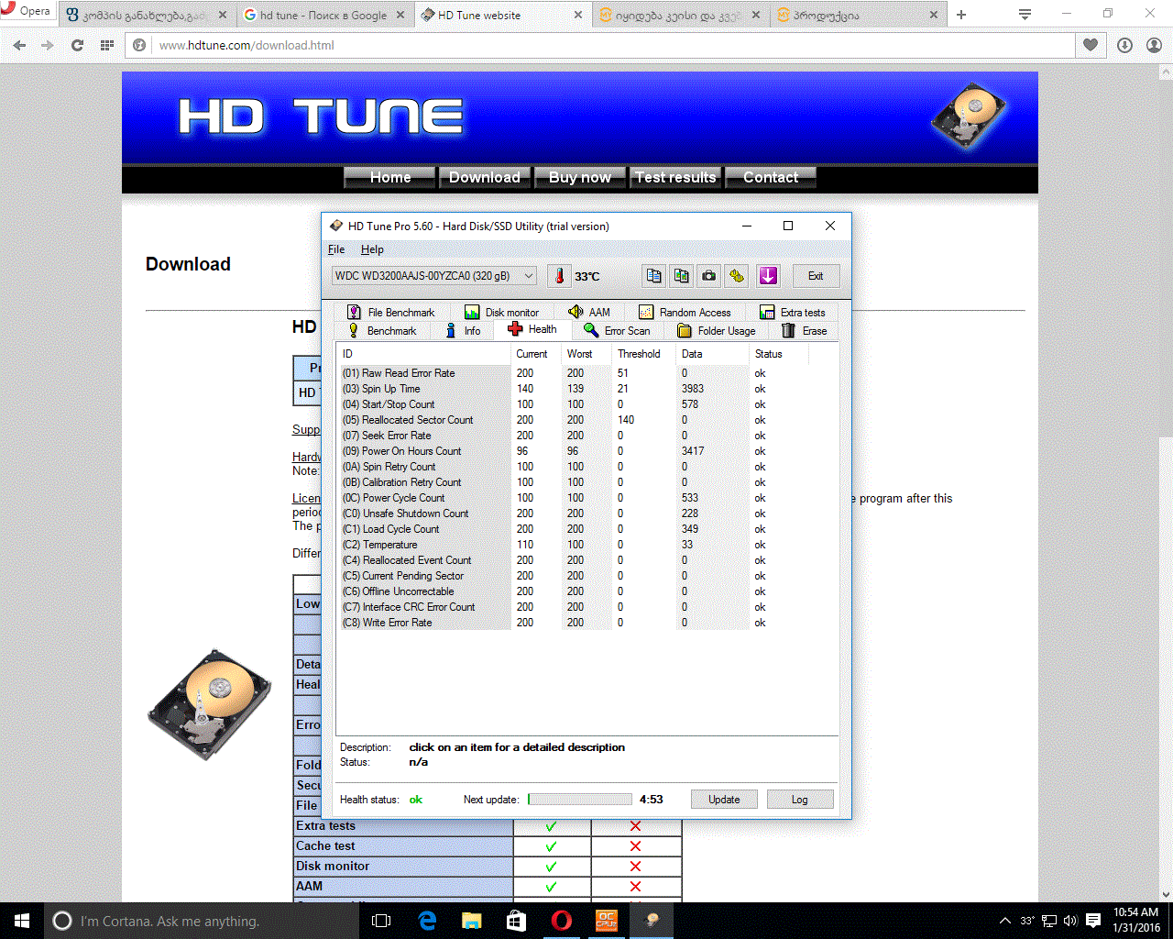Update health data with the Update button
Screen dimensions: 1173x939
[x=724, y=800]
